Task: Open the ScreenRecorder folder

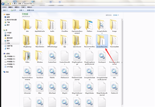Action: (x=102, y=41)
